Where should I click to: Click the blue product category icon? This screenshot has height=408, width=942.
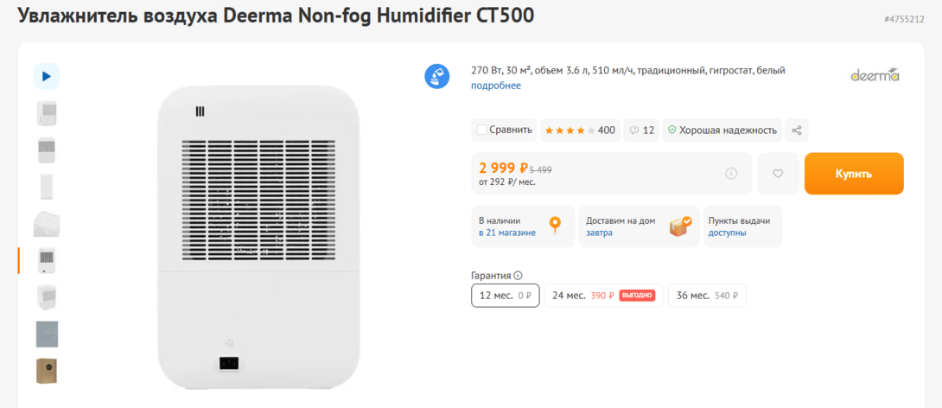[437, 76]
